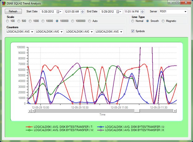Click the 12-05-29 11:00 axis label
The image size is (193, 142).
pyautogui.click(x=119, y=108)
